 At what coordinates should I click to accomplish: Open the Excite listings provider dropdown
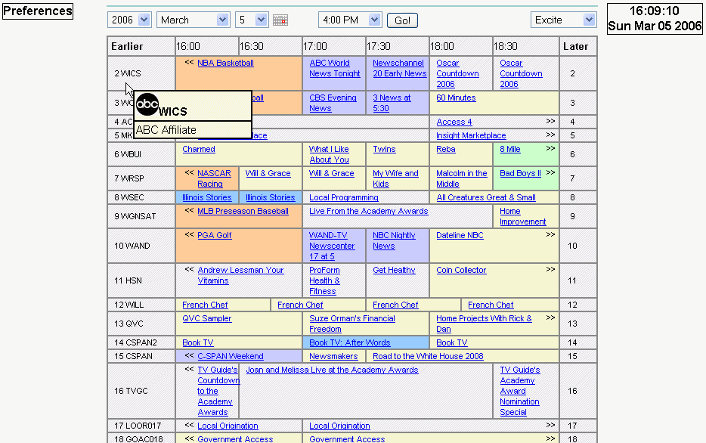click(564, 20)
